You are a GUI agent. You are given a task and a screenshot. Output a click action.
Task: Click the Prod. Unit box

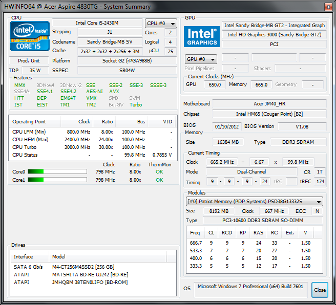coord(30,61)
